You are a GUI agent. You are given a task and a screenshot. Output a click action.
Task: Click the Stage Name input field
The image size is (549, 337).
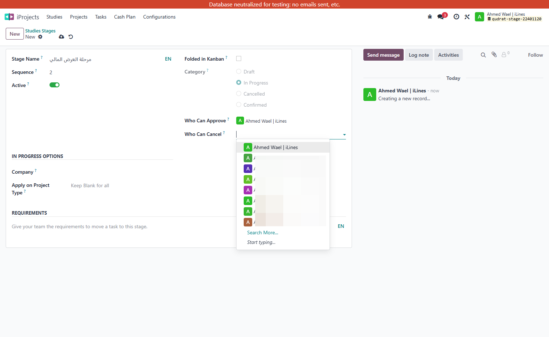pos(106,59)
